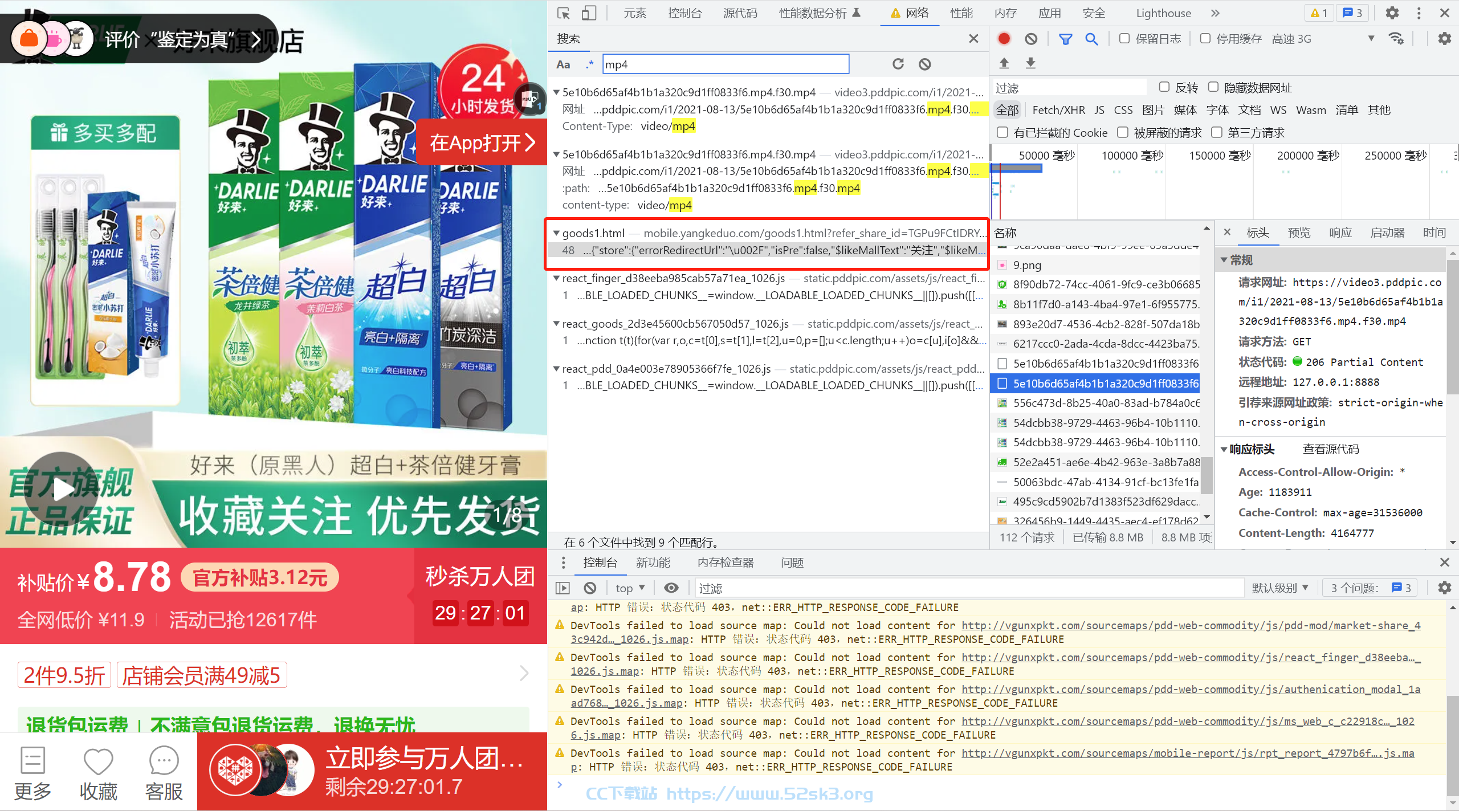Open default log levels dropdown

click(1280, 588)
